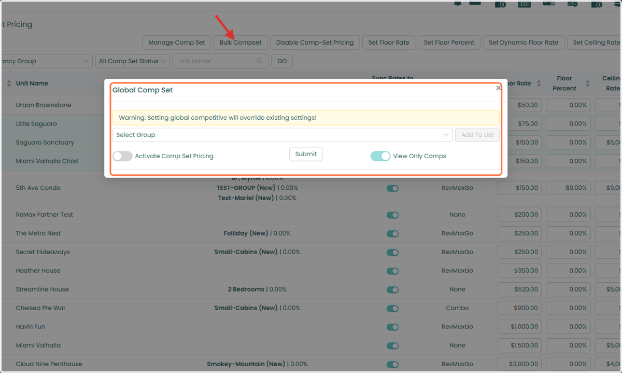Viewport: 622px width, 373px height.
Task: Select the Urban Brownstone unit row
Action: click(x=44, y=105)
